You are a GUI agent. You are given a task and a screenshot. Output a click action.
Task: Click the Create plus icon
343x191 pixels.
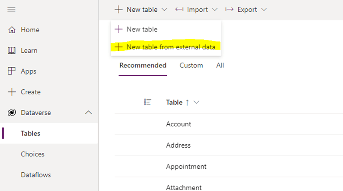(x=12, y=92)
